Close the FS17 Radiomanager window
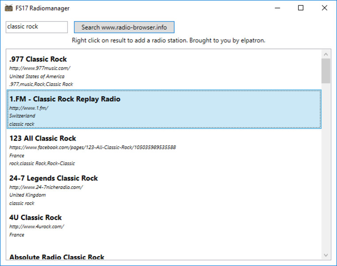Screen dimensions: 337x266 pos(325,8)
